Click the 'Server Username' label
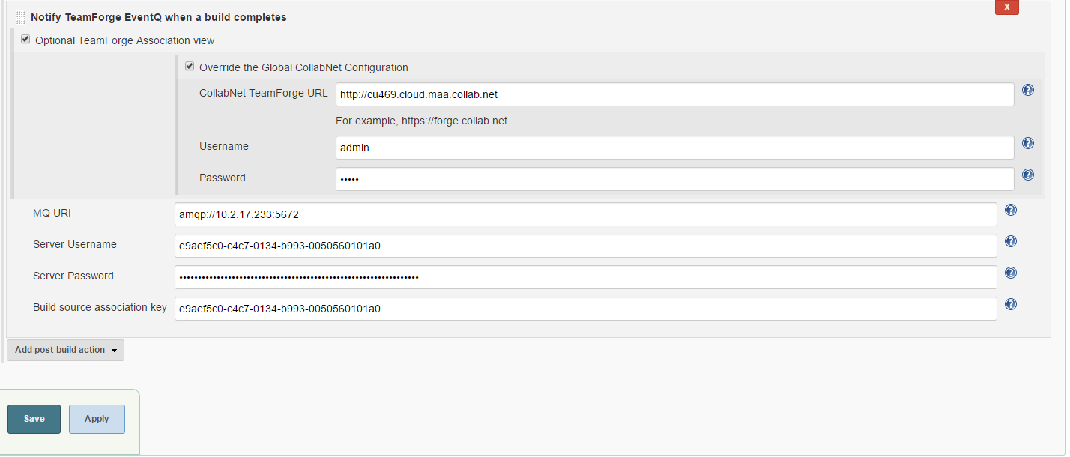Image resolution: width=1070 pixels, height=457 pixels. 75,244
